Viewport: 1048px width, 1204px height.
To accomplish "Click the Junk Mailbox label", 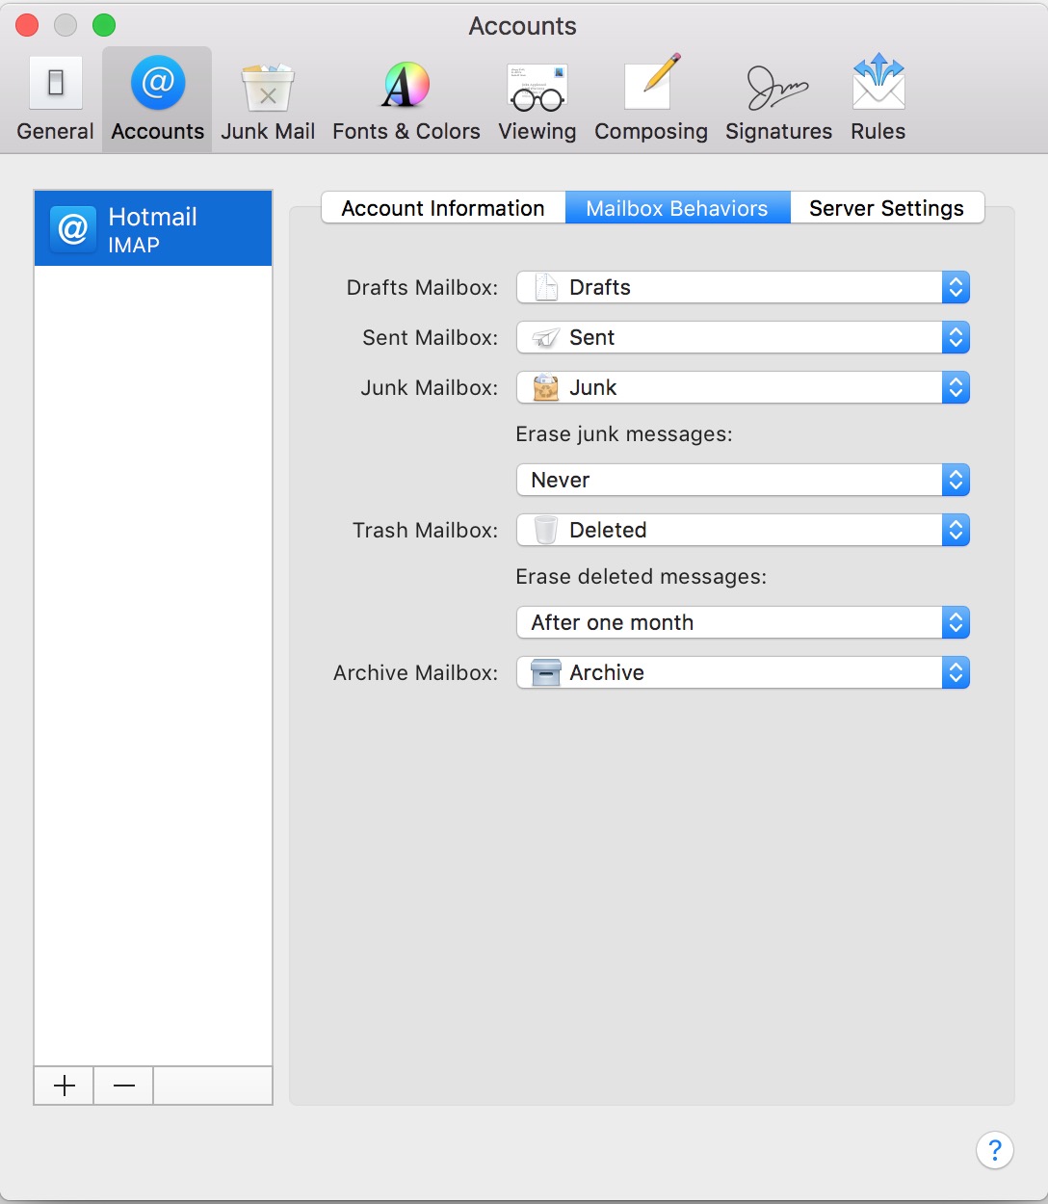I will point(429,387).
